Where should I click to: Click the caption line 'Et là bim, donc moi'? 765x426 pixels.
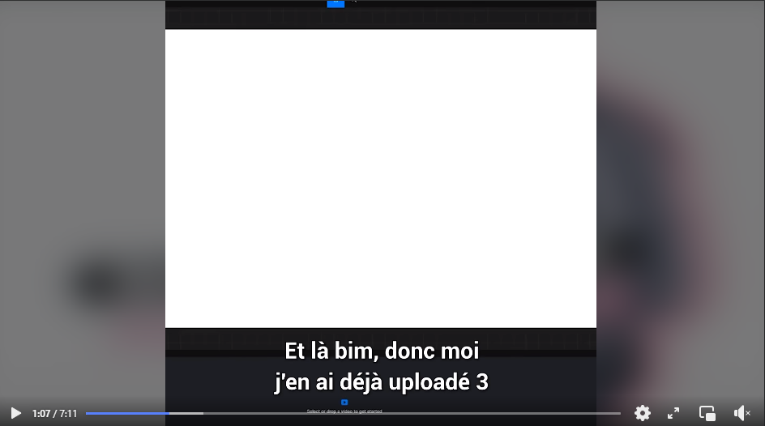pos(382,351)
